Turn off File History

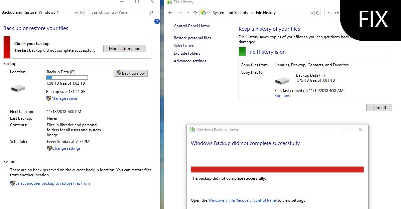coord(379,107)
